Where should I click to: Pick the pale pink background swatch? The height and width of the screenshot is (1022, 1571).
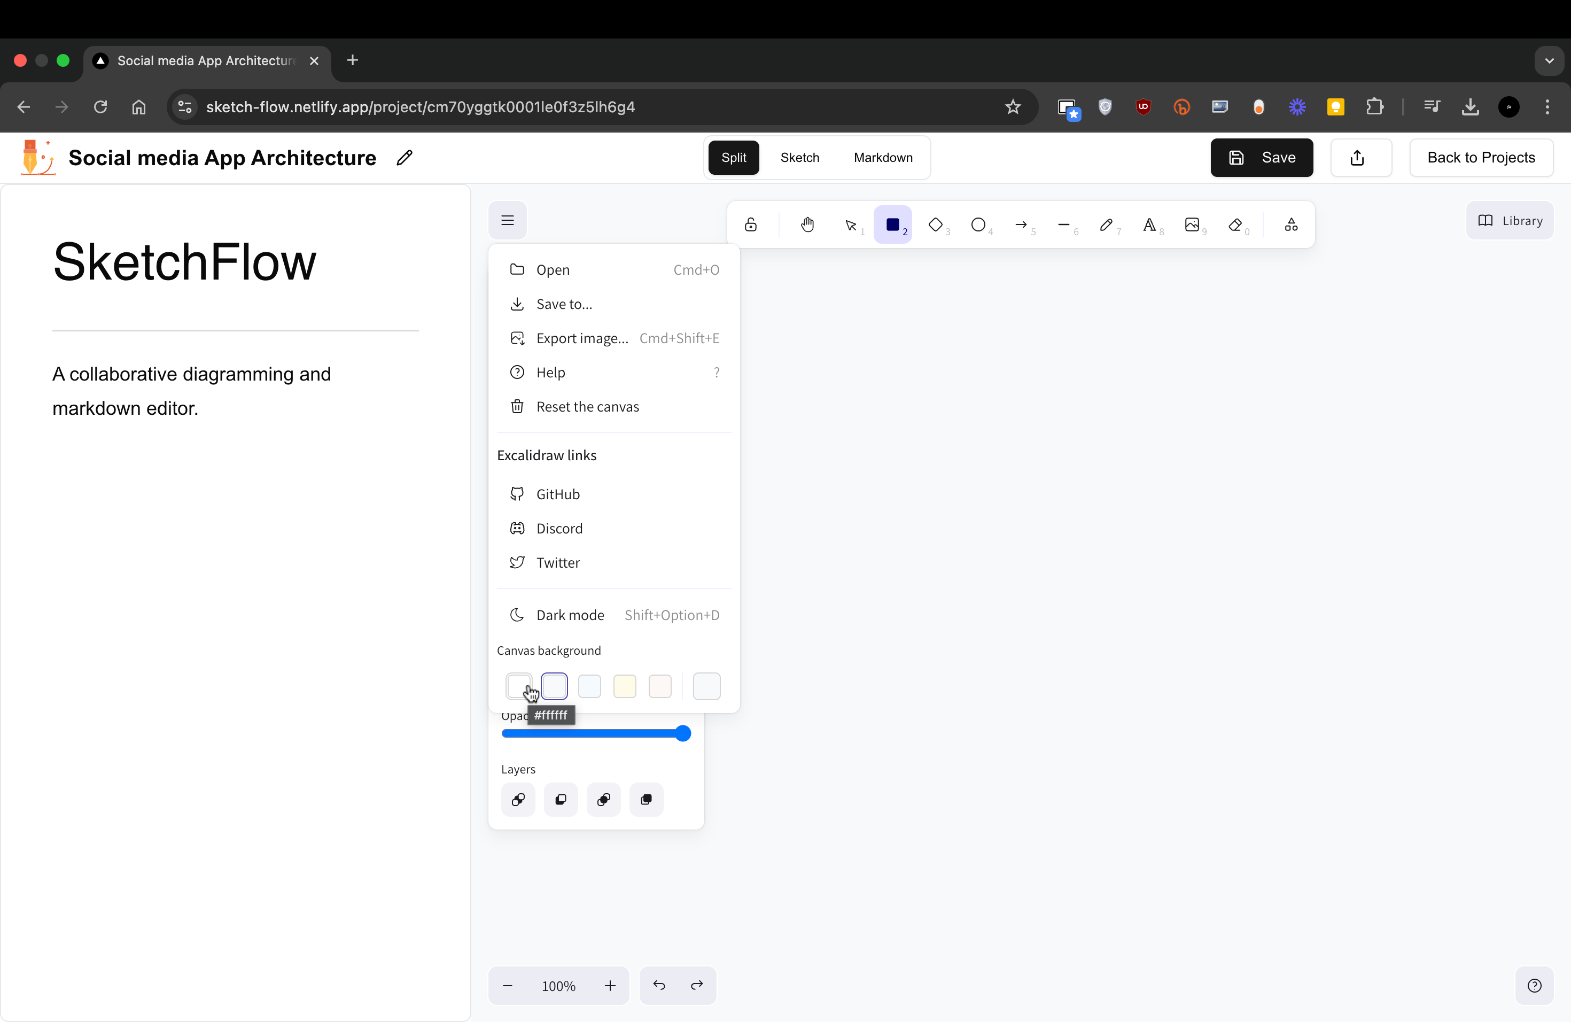[x=660, y=686]
